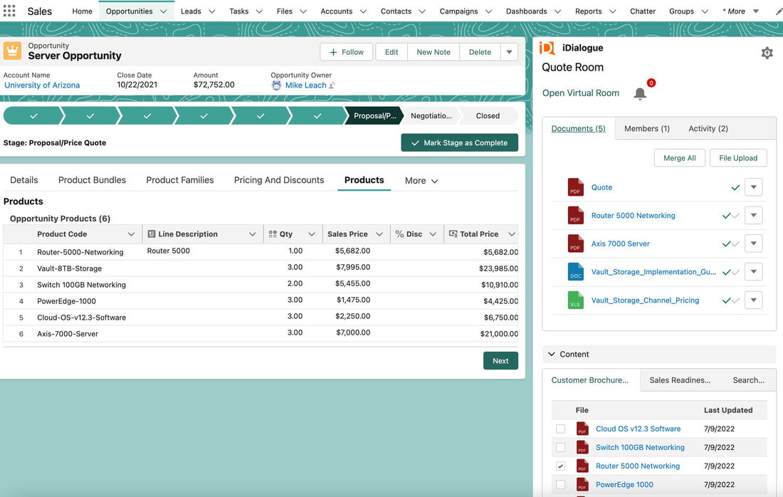Open the University of Arizona account link
Viewport: 783px width, 497px height.
[x=42, y=85]
